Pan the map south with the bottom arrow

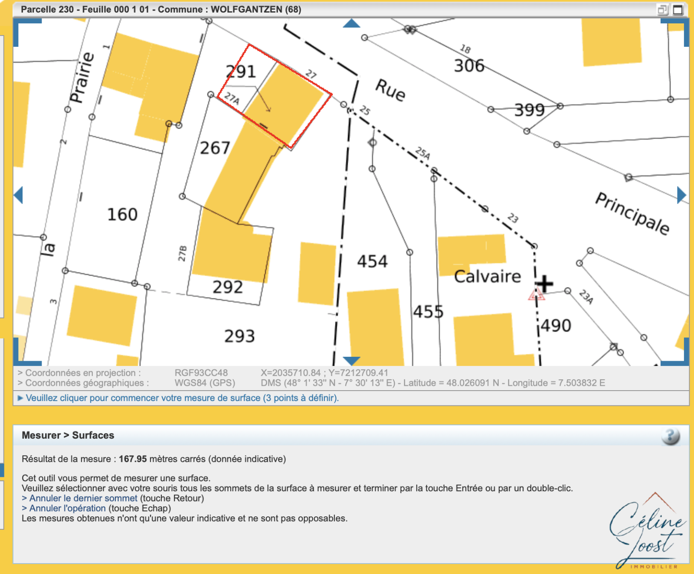pyautogui.click(x=351, y=361)
